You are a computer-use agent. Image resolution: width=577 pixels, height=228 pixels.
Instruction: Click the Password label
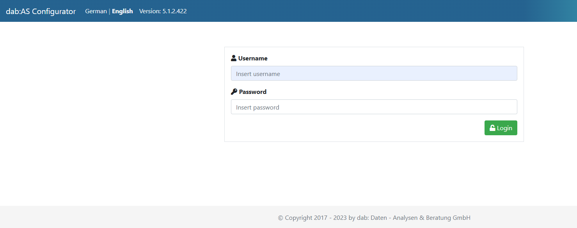click(x=252, y=91)
